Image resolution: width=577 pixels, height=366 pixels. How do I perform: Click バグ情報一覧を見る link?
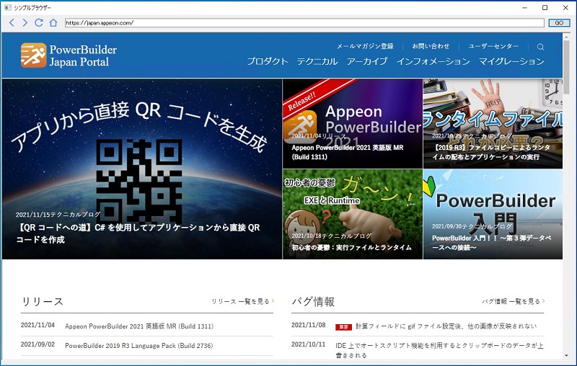(514, 301)
